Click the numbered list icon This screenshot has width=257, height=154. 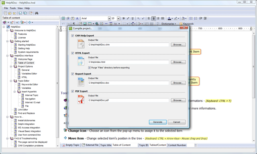[196, 18]
